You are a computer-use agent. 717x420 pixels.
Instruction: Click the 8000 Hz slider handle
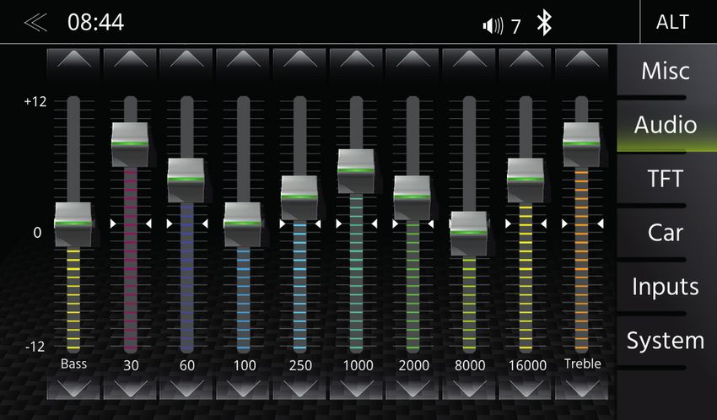click(x=469, y=234)
